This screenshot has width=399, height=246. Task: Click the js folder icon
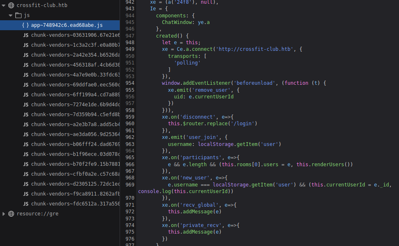click(x=18, y=15)
